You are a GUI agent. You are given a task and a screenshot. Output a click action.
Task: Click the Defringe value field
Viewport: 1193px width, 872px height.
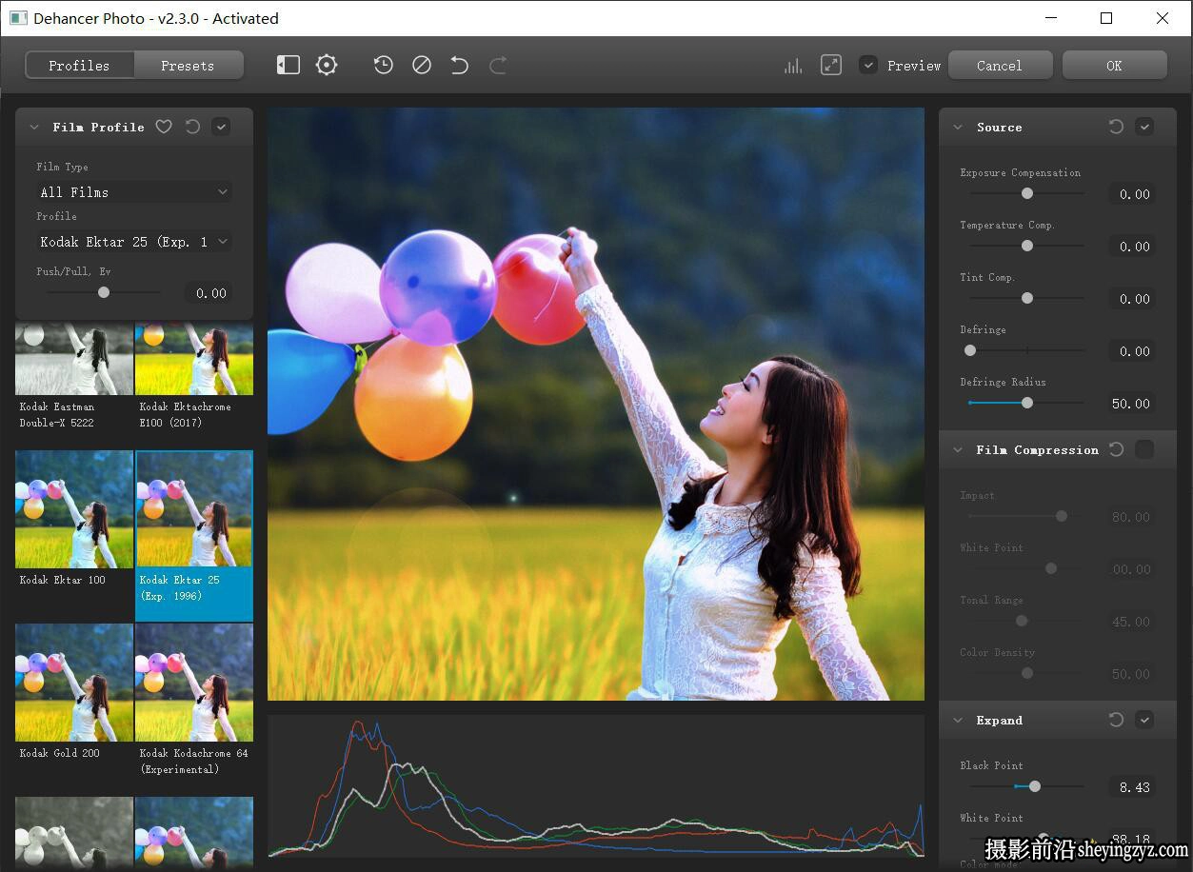click(1132, 351)
